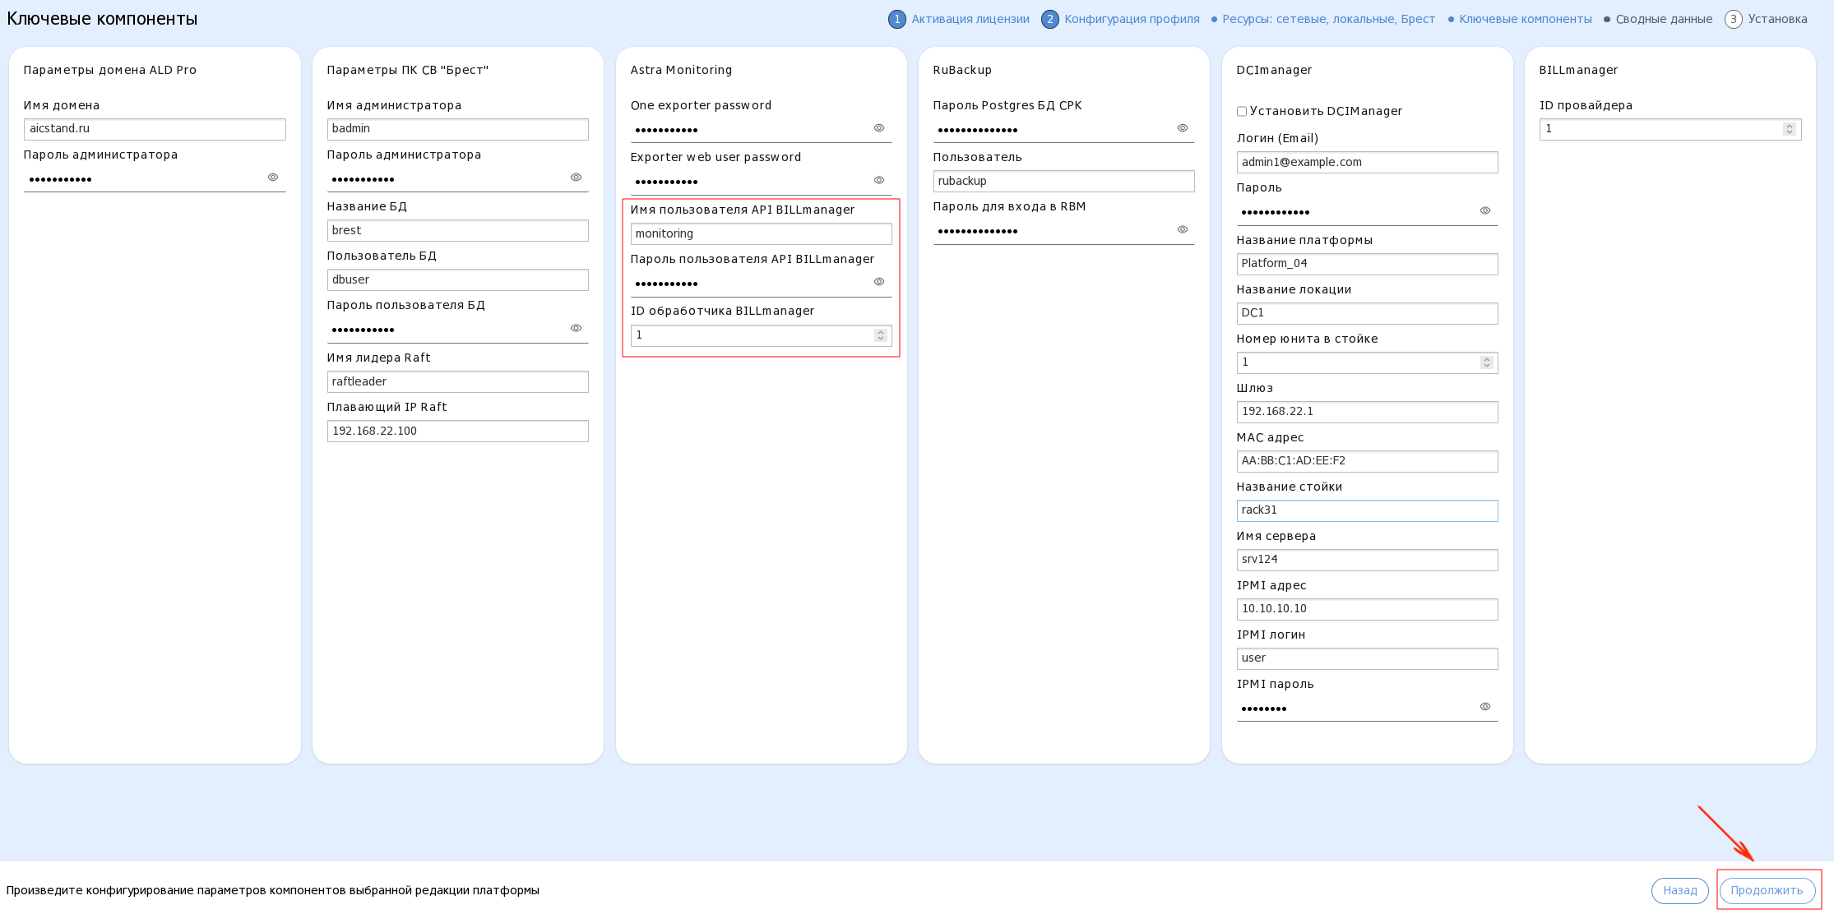Edit Имя домена field aicstand.ru
The image size is (1834, 914).
(155, 129)
